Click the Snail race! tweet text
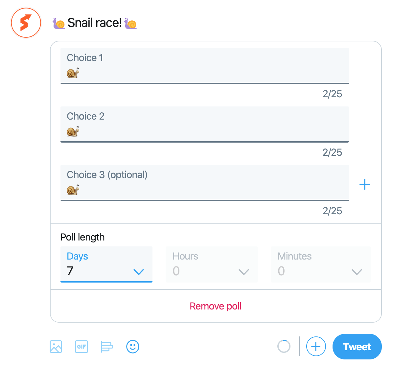393x366 pixels. 95,23
